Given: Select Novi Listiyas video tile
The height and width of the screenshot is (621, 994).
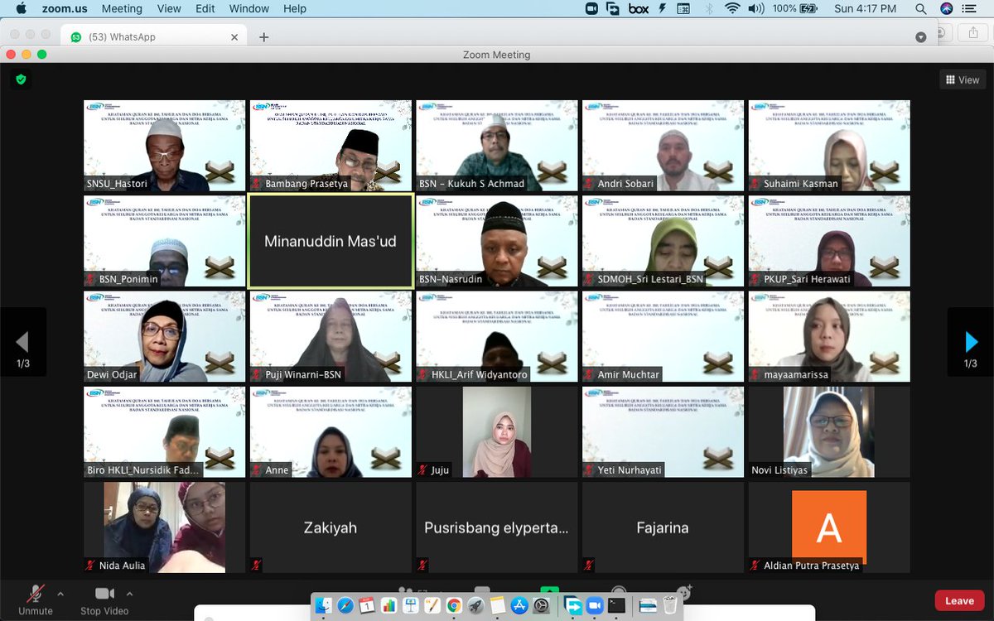Looking at the screenshot, I should 829,432.
